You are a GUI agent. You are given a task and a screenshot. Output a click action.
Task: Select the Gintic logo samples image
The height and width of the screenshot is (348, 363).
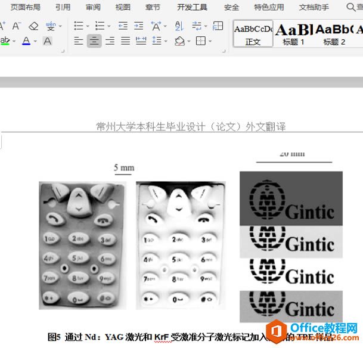(291, 247)
